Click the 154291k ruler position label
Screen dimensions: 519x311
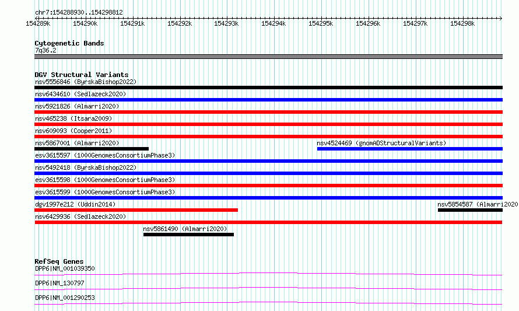(132, 23)
